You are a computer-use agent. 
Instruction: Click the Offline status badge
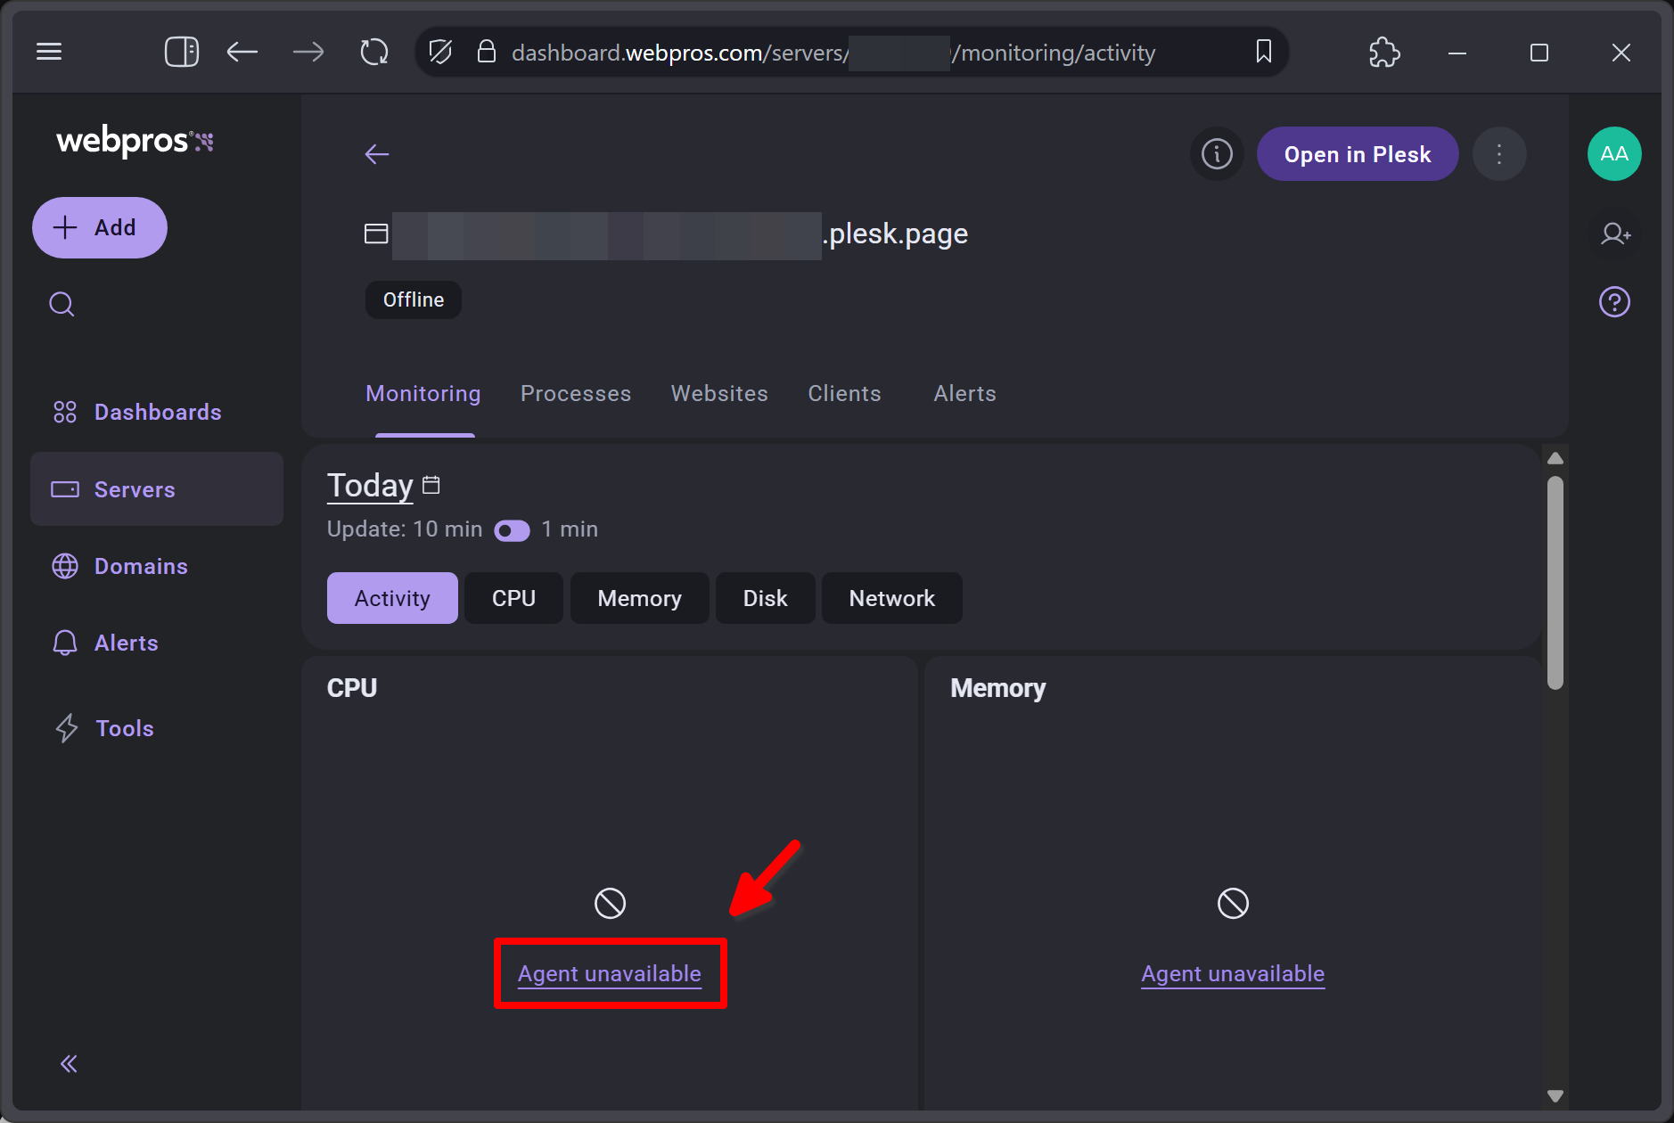pos(414,299)
